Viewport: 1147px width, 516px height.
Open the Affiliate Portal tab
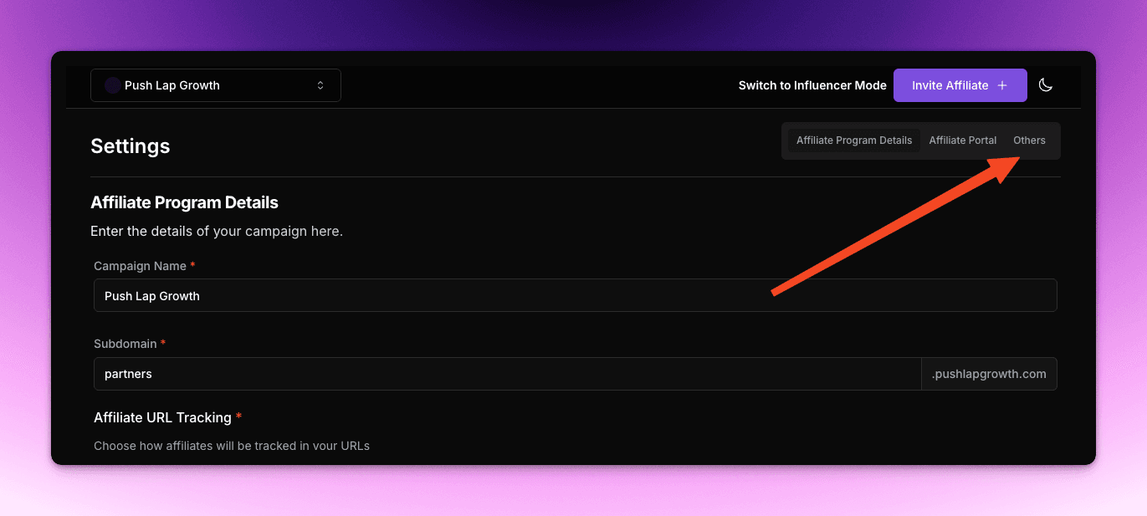click(962, 140)
